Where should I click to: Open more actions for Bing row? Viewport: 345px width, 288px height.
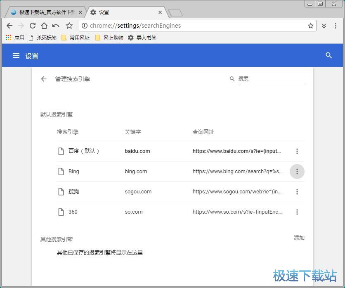point(297,171)
